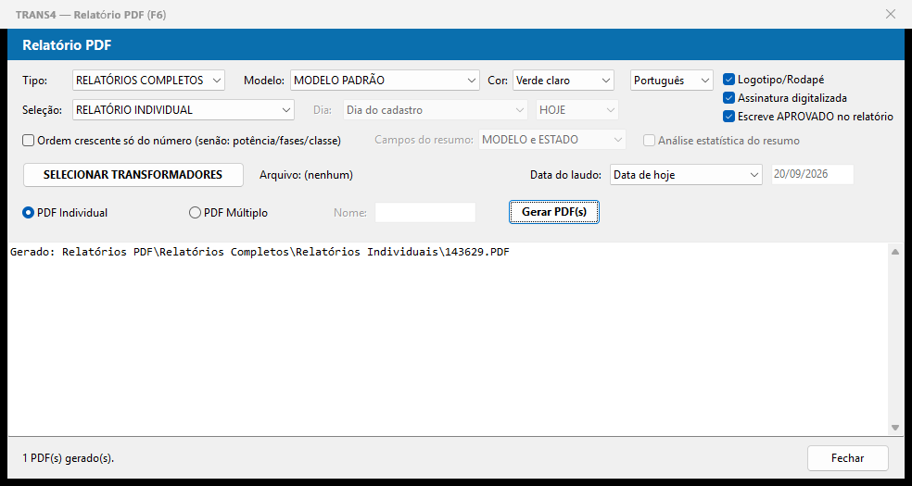Click SELECIONAR TRANSFORMADORES button
Viewport: 912px width, 486px height.
tap(133, 175)
